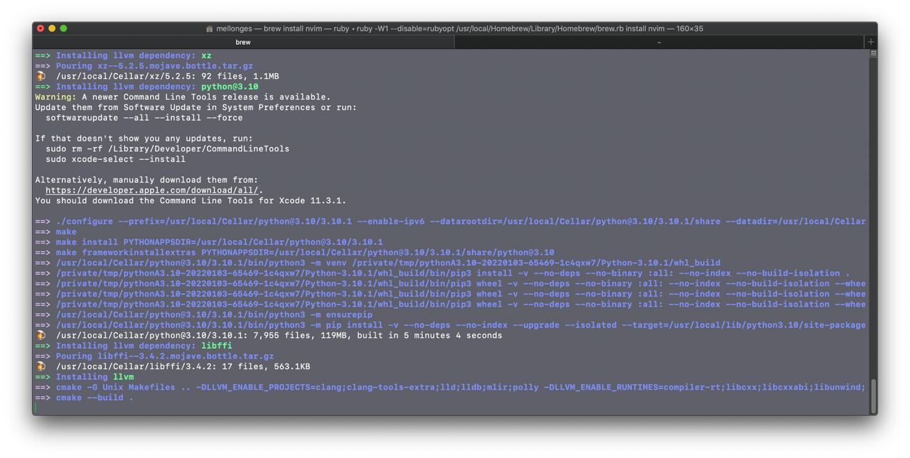Viewport: 910px width, 458px height.
Task: Click 'sudo rm -rf /Library/Developer/CommandLineTools' line
Action: 167,149
